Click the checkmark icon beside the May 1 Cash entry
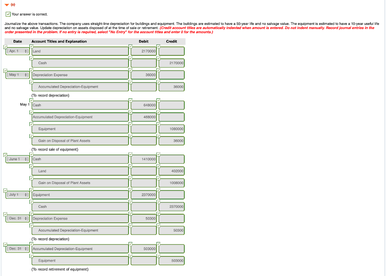This screenshot has height=276, width=386. point(31,100)
